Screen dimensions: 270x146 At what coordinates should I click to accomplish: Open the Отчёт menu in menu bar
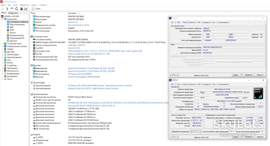tap(15, 5)
